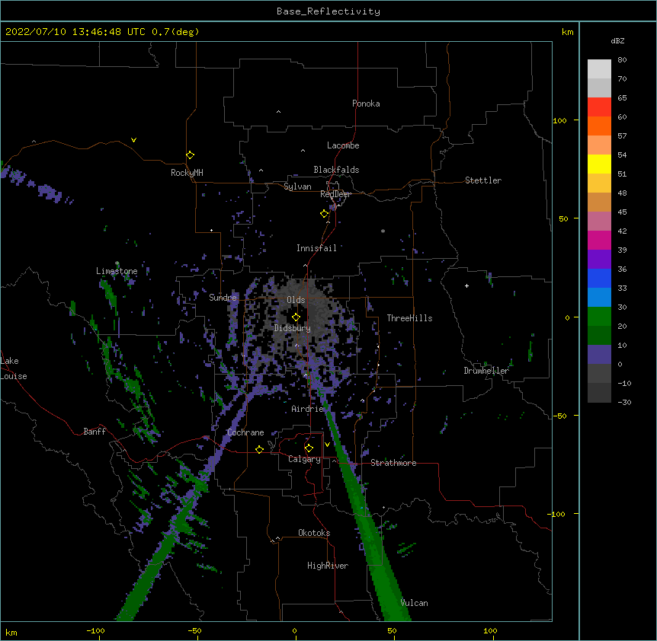Click the 50 tick on horizontal axis
Image resolution: width=657 pixels, height=641 pixels.
click(x=392, y=630)
